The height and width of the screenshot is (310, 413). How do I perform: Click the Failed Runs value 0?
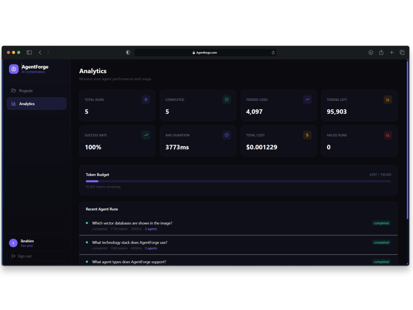[x=328, y=147]
